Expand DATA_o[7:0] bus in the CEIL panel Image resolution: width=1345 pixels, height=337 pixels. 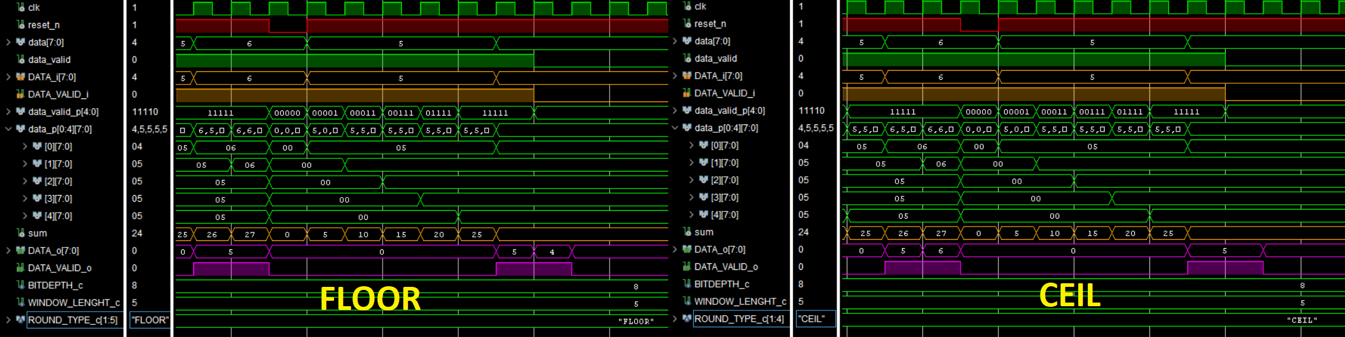tap(675, 249)
